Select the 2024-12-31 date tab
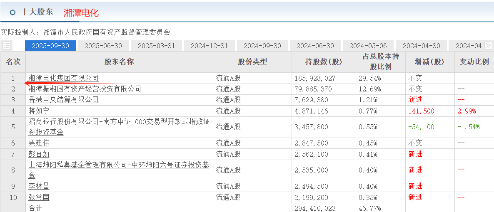 coord(209,46)
